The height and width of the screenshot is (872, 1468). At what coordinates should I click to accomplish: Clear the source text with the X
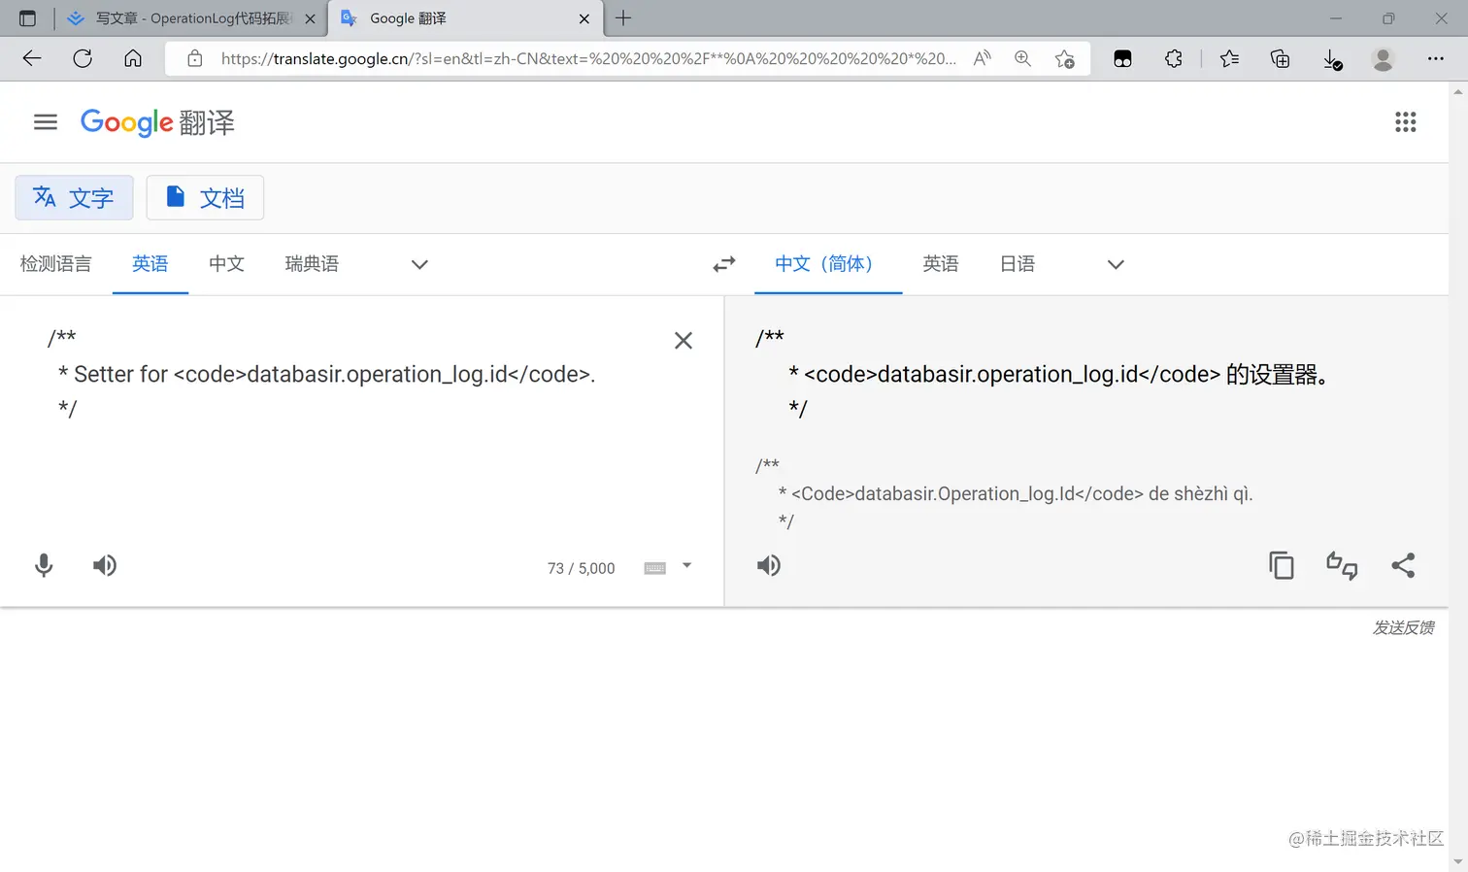[x=684, y=341]
